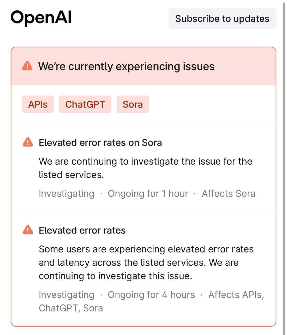
Task: Select the APIs tag
Action: coord(38,104)
